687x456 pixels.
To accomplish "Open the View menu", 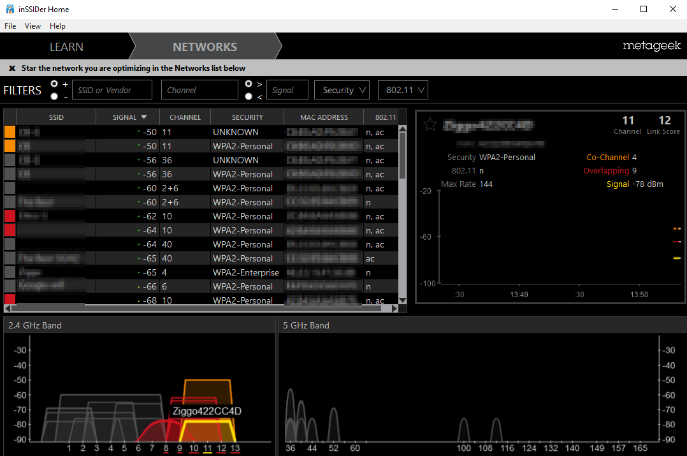I will click(33, 26).
